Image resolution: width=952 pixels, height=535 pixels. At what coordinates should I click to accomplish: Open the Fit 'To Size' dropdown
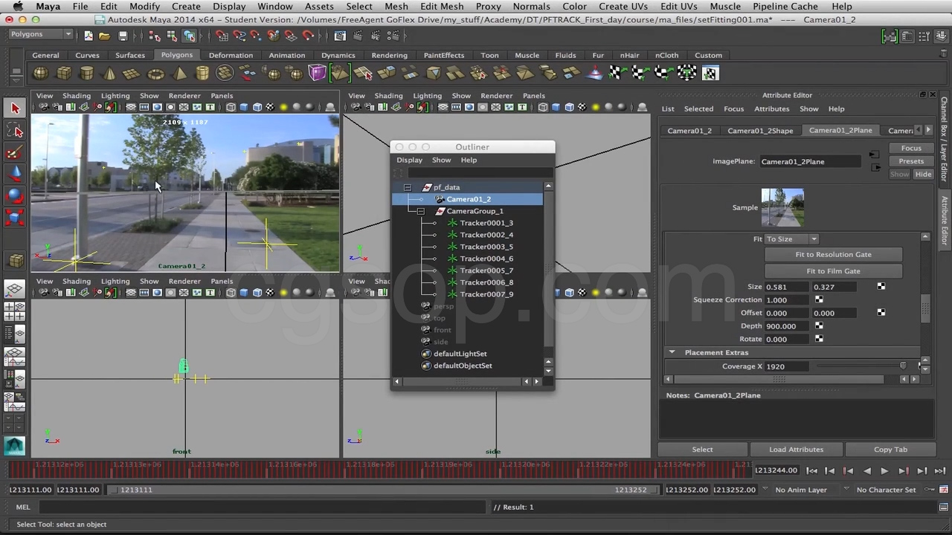point(792,239)
